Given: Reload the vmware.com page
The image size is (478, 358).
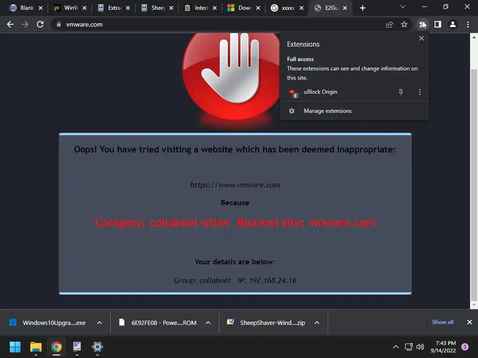Looking at the screenshot, I should coord(40,24).
